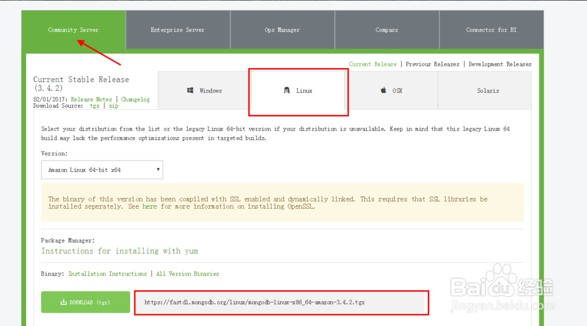The height and width of the screenshot is (326, 587).
Task: Click the 'Package Manager:' label
Action: pyautogui.click(x=68, y=240)
